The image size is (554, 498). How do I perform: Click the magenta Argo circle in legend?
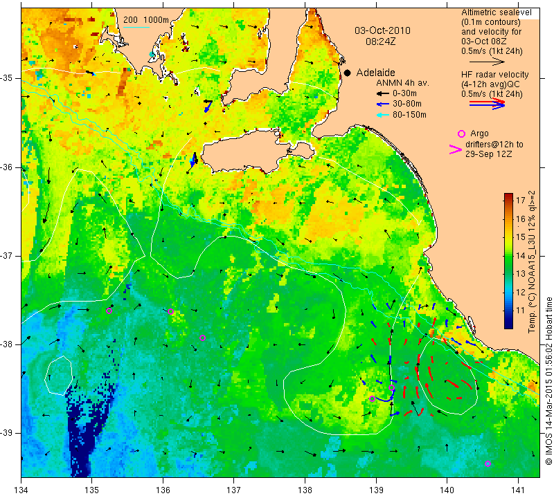click(461, 133)
